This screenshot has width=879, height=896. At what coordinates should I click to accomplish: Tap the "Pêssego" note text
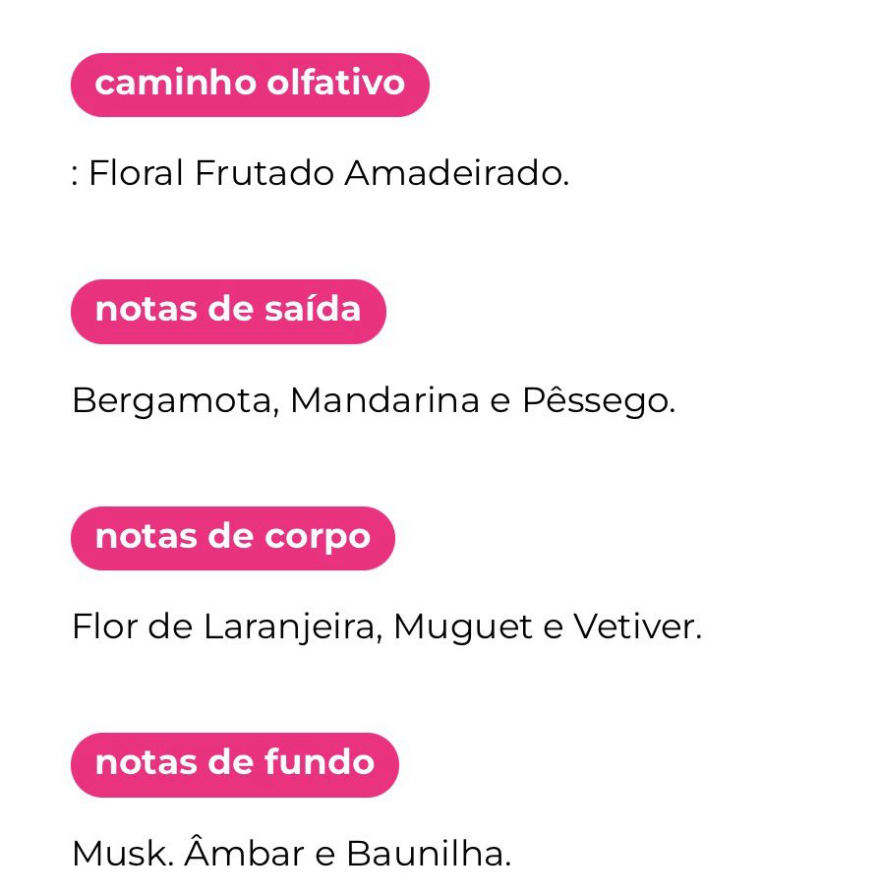(x=596, y=400)
